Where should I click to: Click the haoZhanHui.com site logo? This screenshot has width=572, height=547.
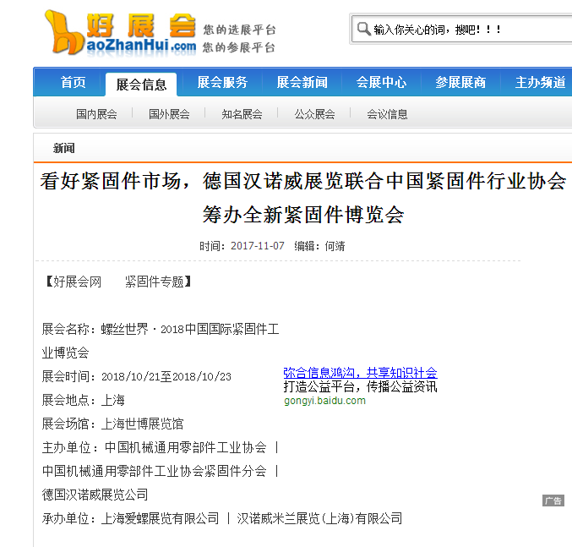(x=120, y=34)
